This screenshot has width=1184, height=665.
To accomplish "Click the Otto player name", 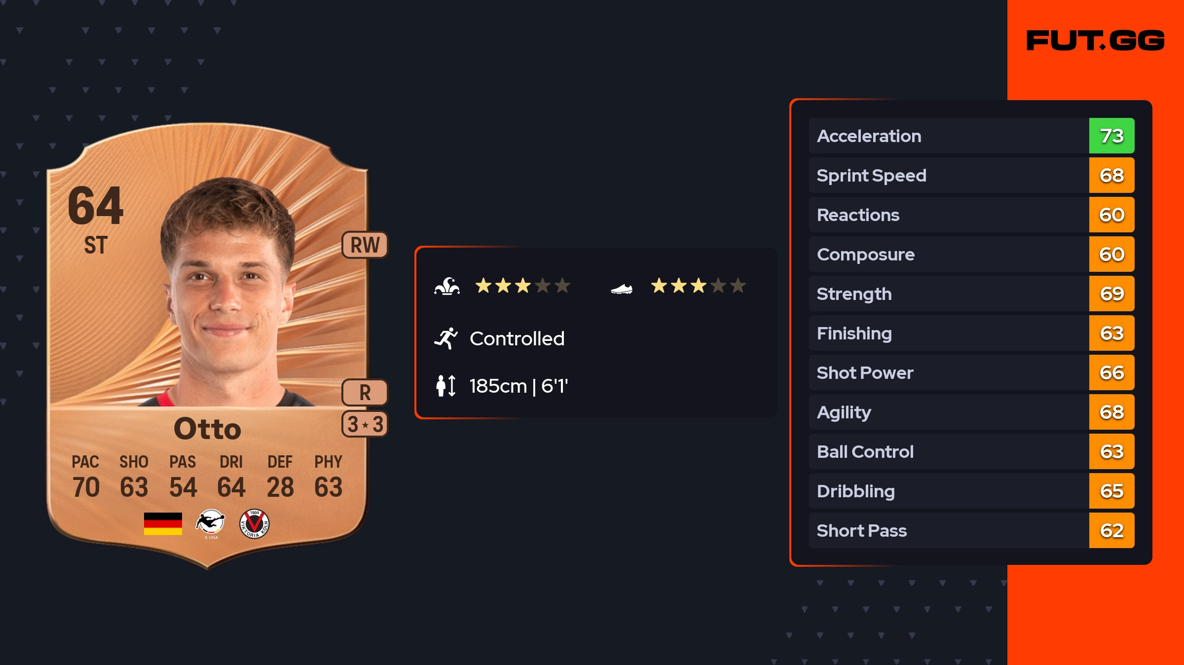I will (208, 428).
